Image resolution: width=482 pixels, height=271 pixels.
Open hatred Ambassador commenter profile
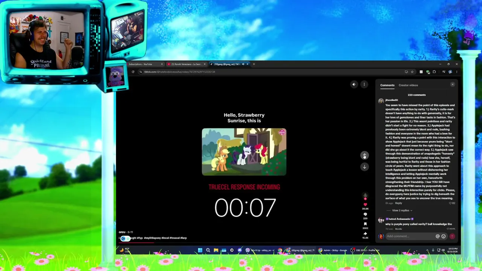(x=381, y=220)
